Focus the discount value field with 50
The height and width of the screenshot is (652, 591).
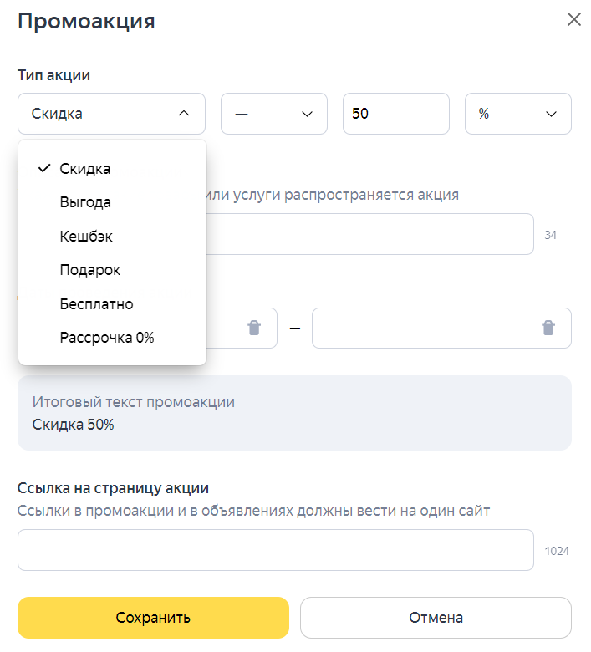coord(395,114)
